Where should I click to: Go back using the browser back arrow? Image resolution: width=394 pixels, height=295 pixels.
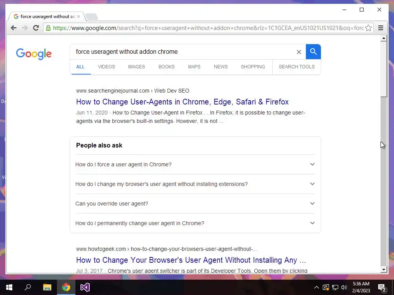click(13, 28)
